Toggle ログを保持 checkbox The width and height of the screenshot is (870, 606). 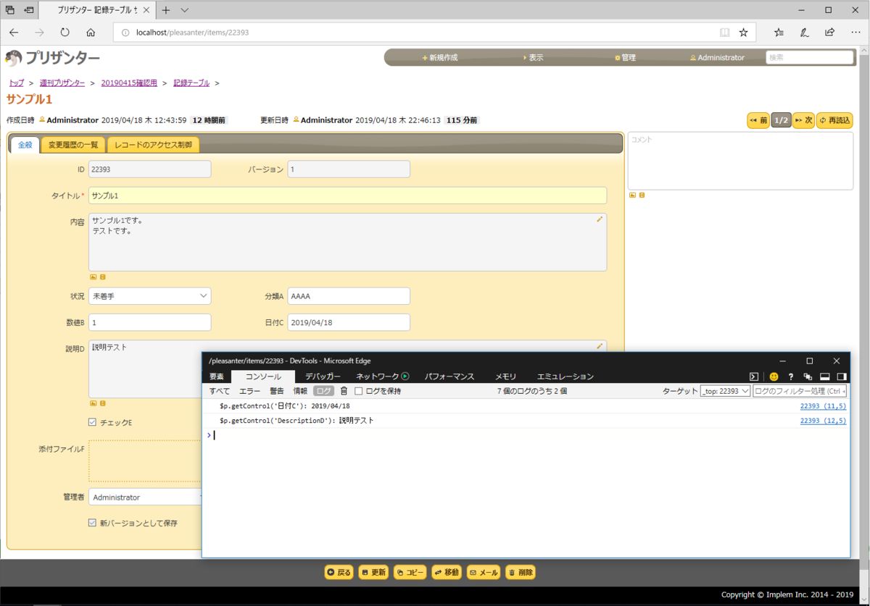click(x=358, y=391)
